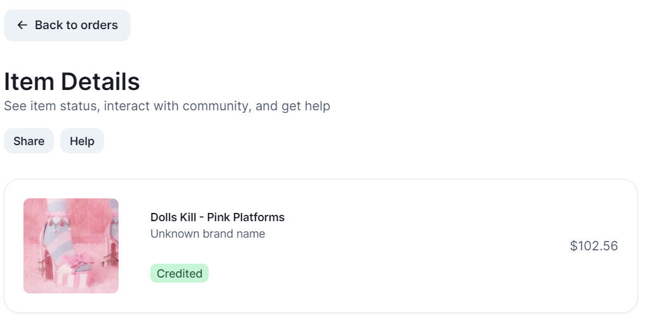This screenshot has width=650, height=327.
Task: Click the 'See item status' subtitle text
Action: pos(51,106)
